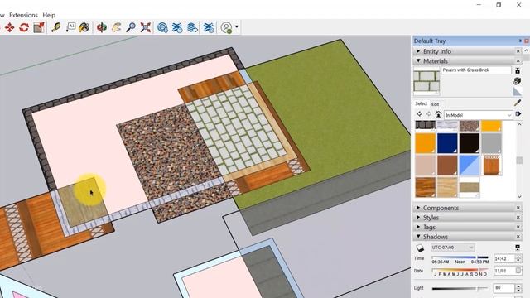Toggle the Show/Hide Shadows button
Viewport: 530px width, 298px height.
tap(420, 248)
